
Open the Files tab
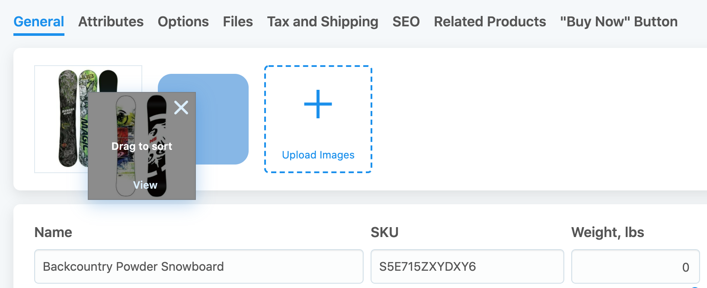[238, 22]
